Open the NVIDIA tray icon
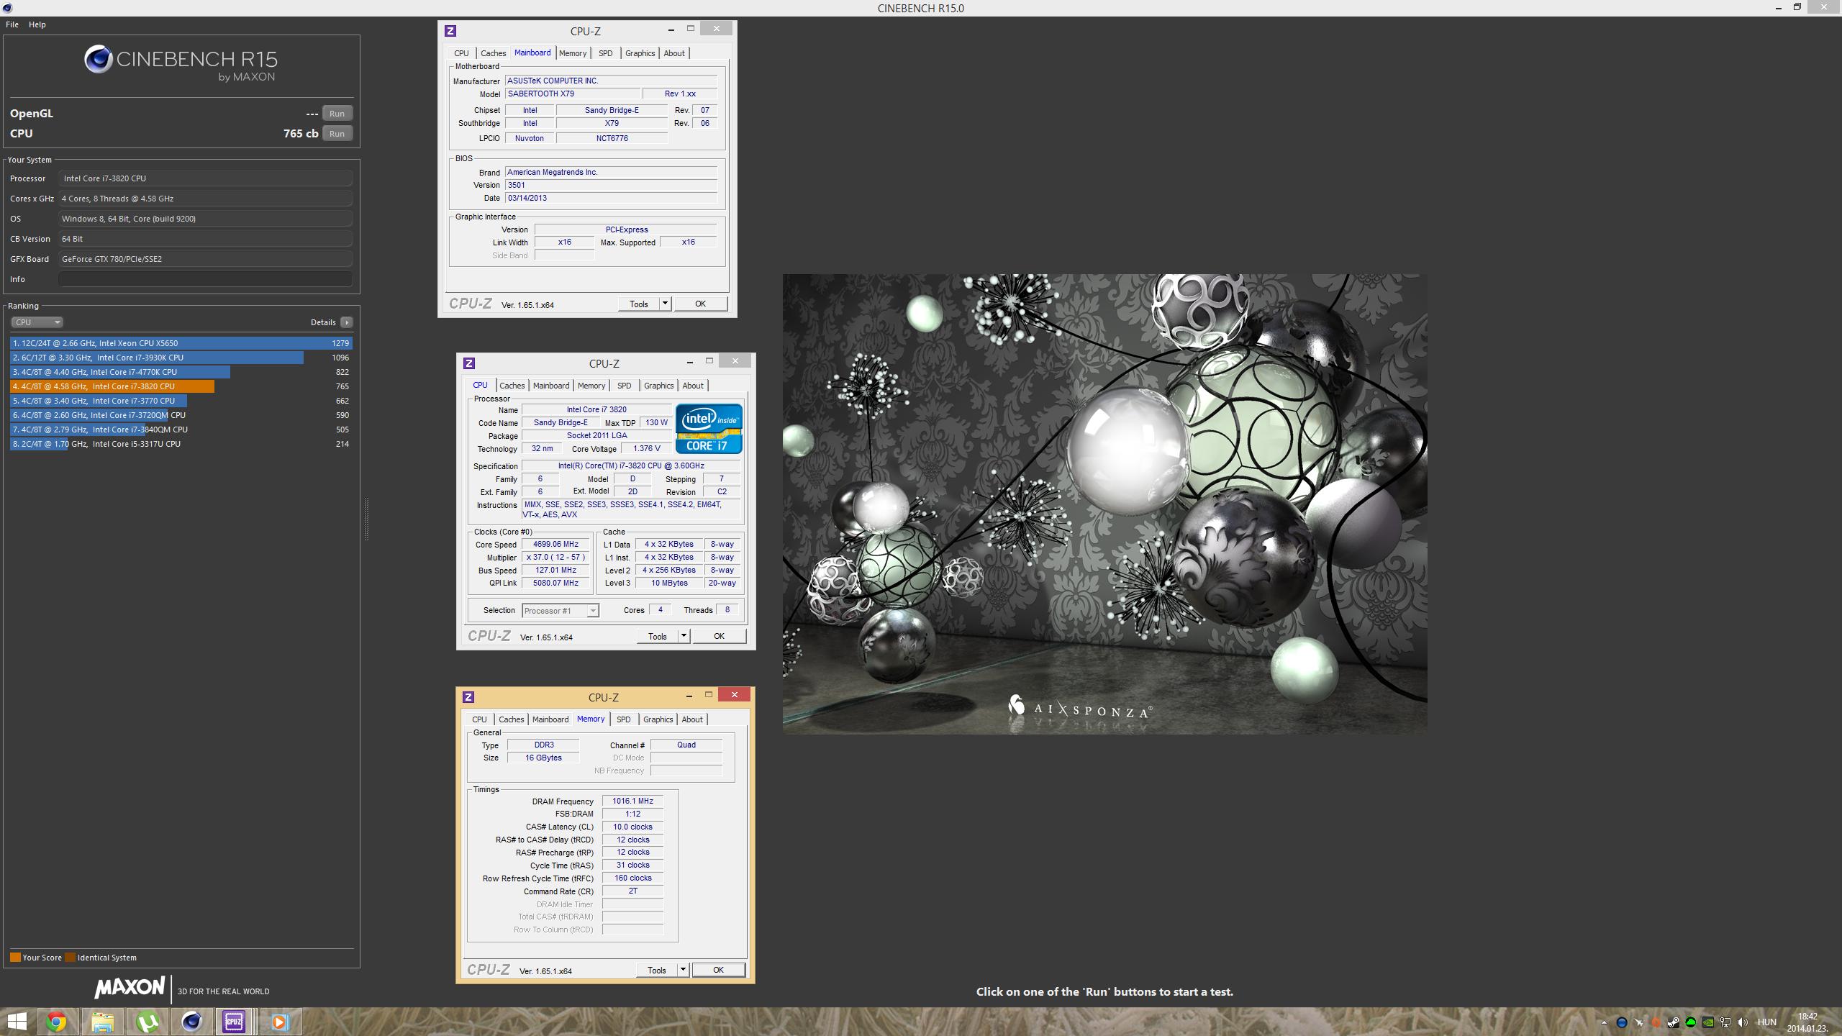 1708,1022
